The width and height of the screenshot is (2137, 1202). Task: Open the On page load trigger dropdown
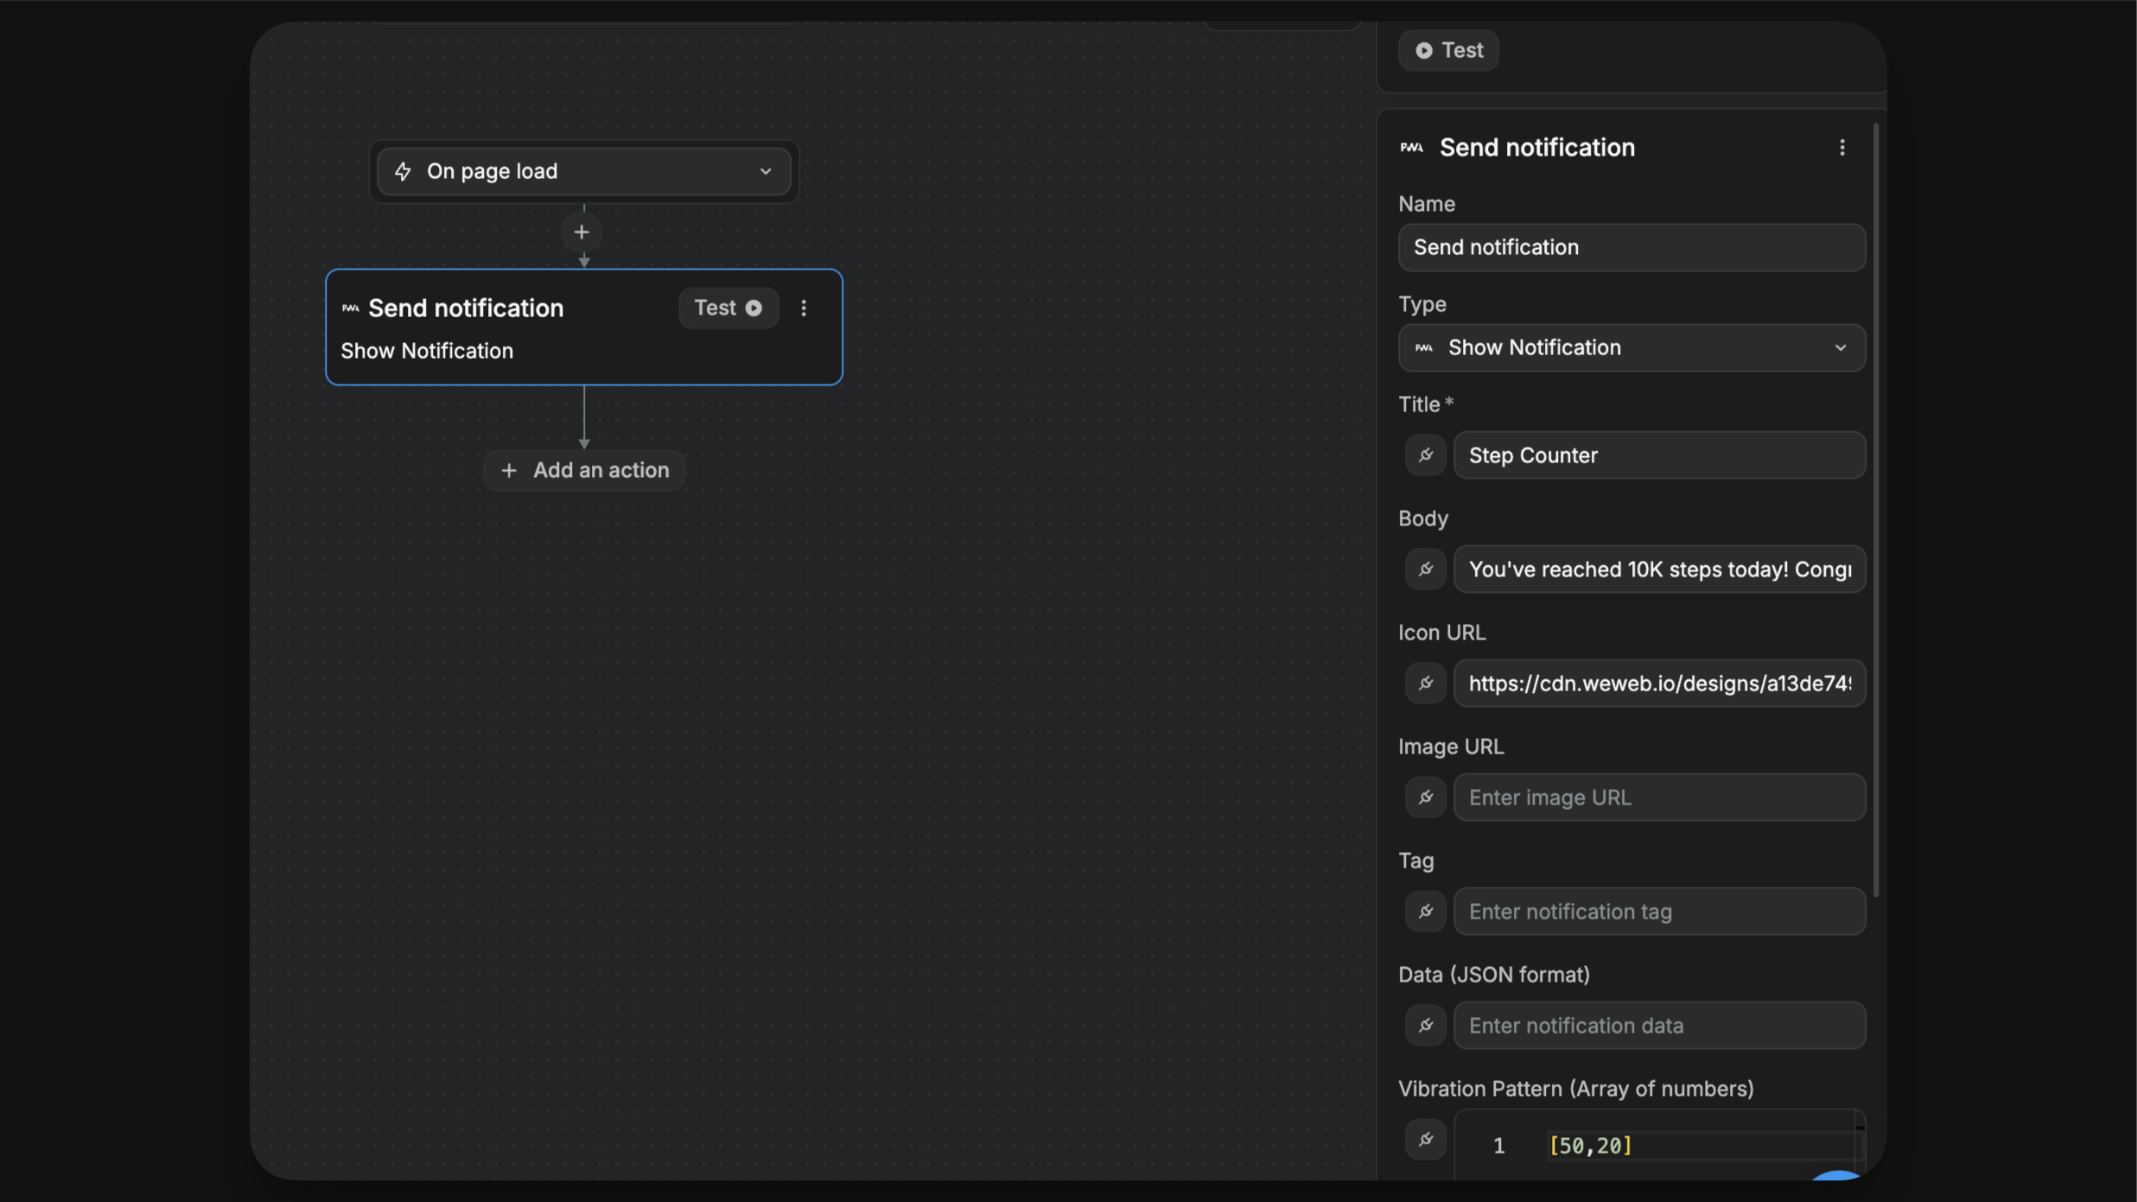tap(764, 171)
